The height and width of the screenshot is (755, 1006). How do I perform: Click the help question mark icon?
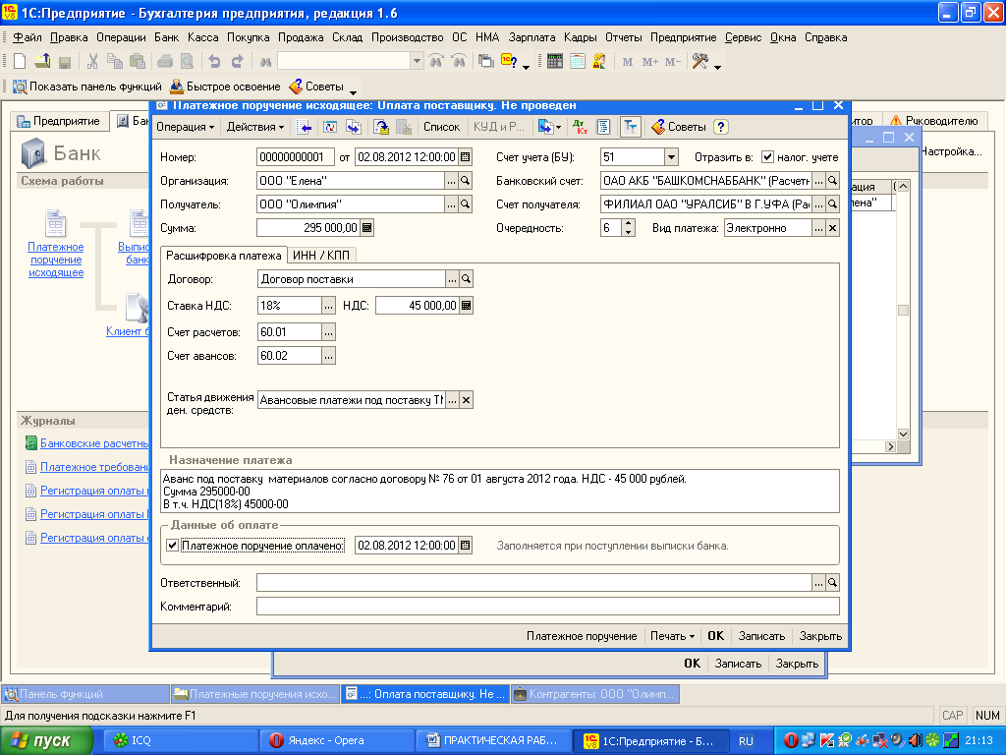(x=721, y=127)
